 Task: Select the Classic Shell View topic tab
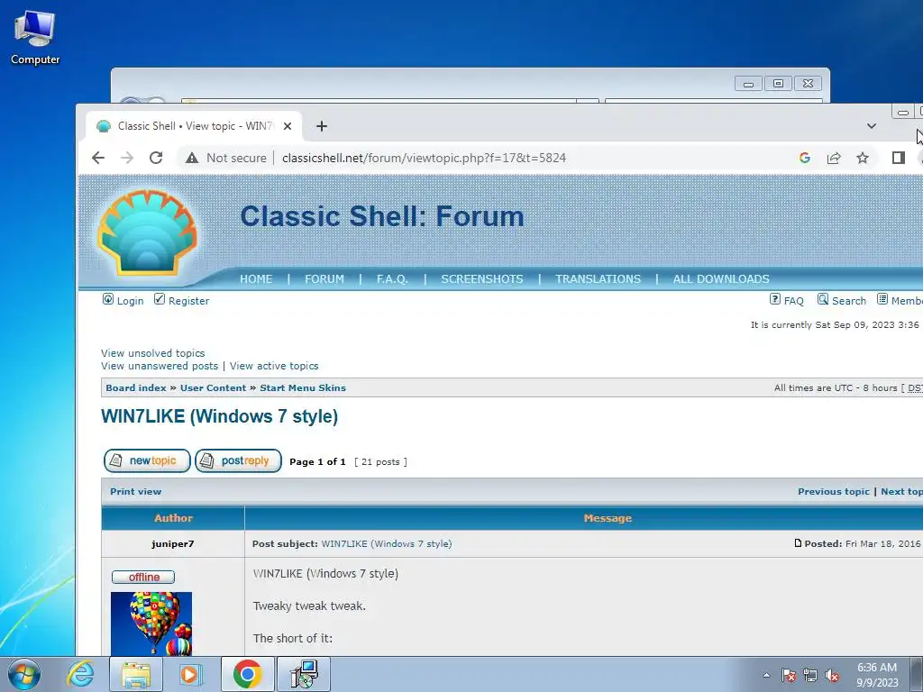click(x=195, y=126)
